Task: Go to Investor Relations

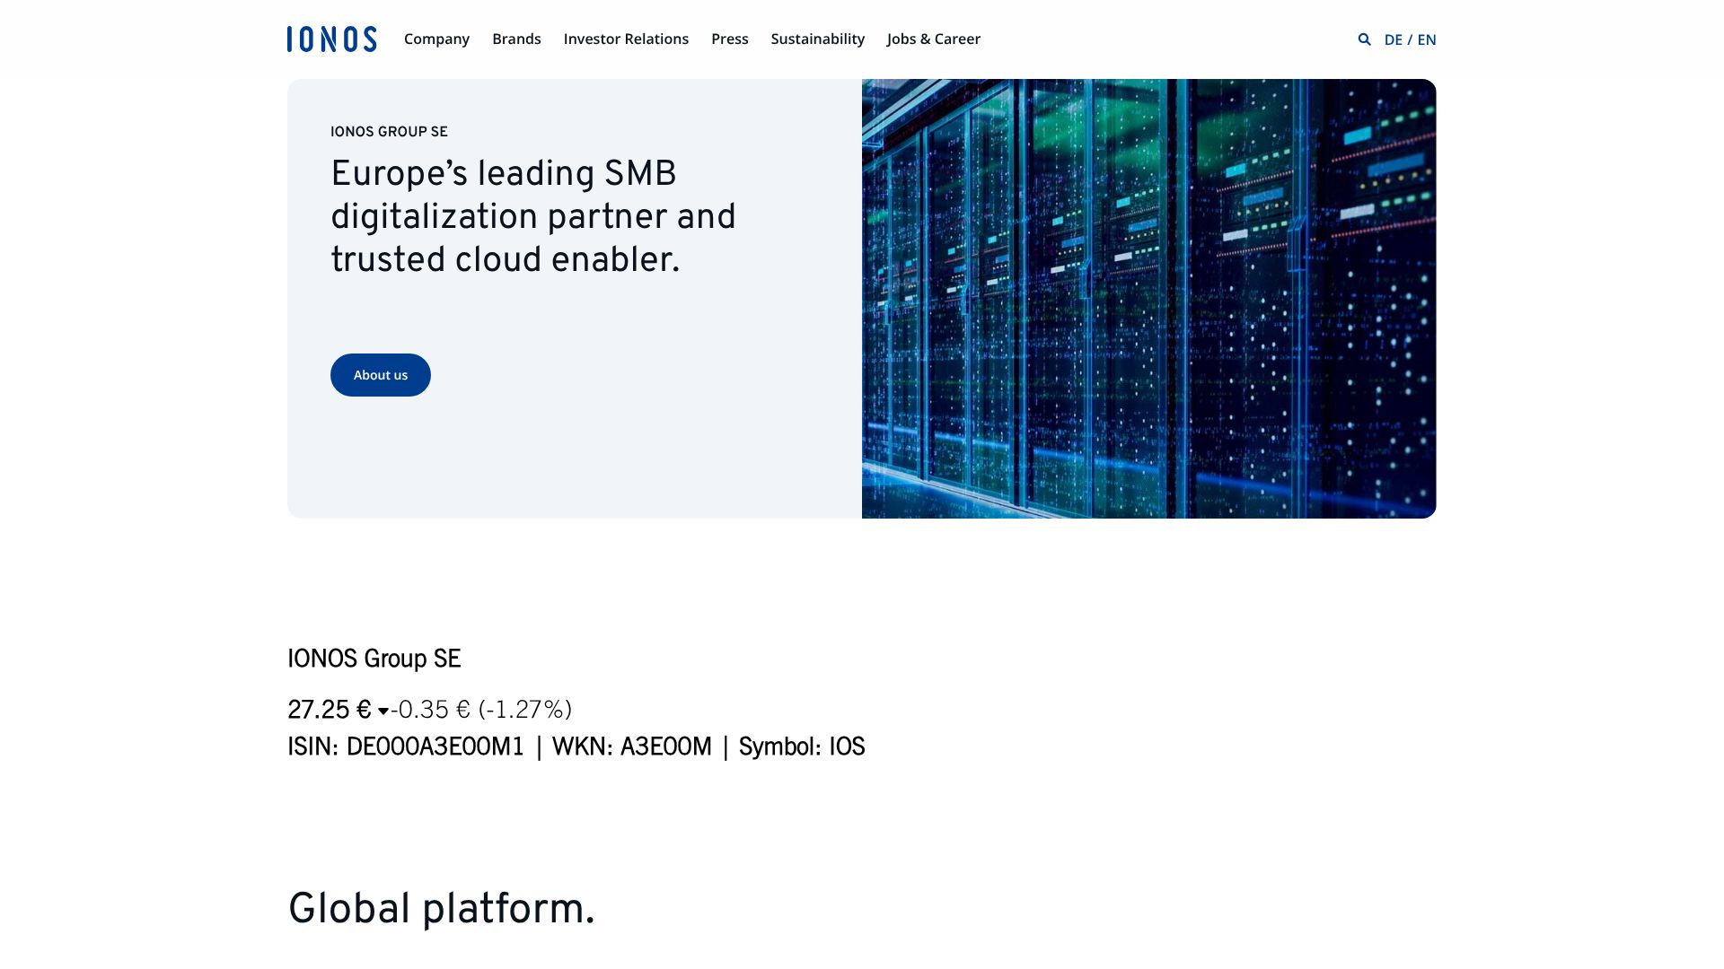Action: (x=626, y=39)
